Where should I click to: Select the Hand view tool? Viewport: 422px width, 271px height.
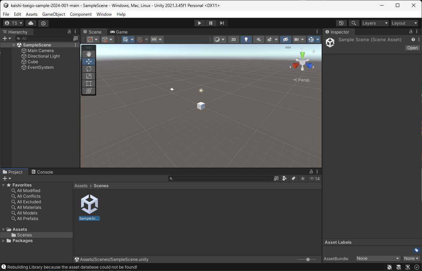(x=89, y=54)
